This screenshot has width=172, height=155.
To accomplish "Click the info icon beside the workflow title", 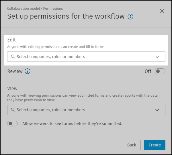I will [x=130, y=17].
